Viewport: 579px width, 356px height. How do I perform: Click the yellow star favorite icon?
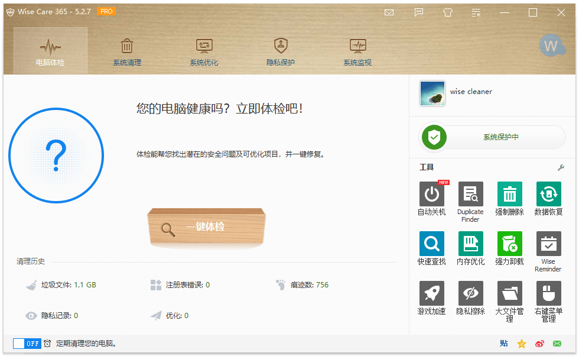[521, 344]
